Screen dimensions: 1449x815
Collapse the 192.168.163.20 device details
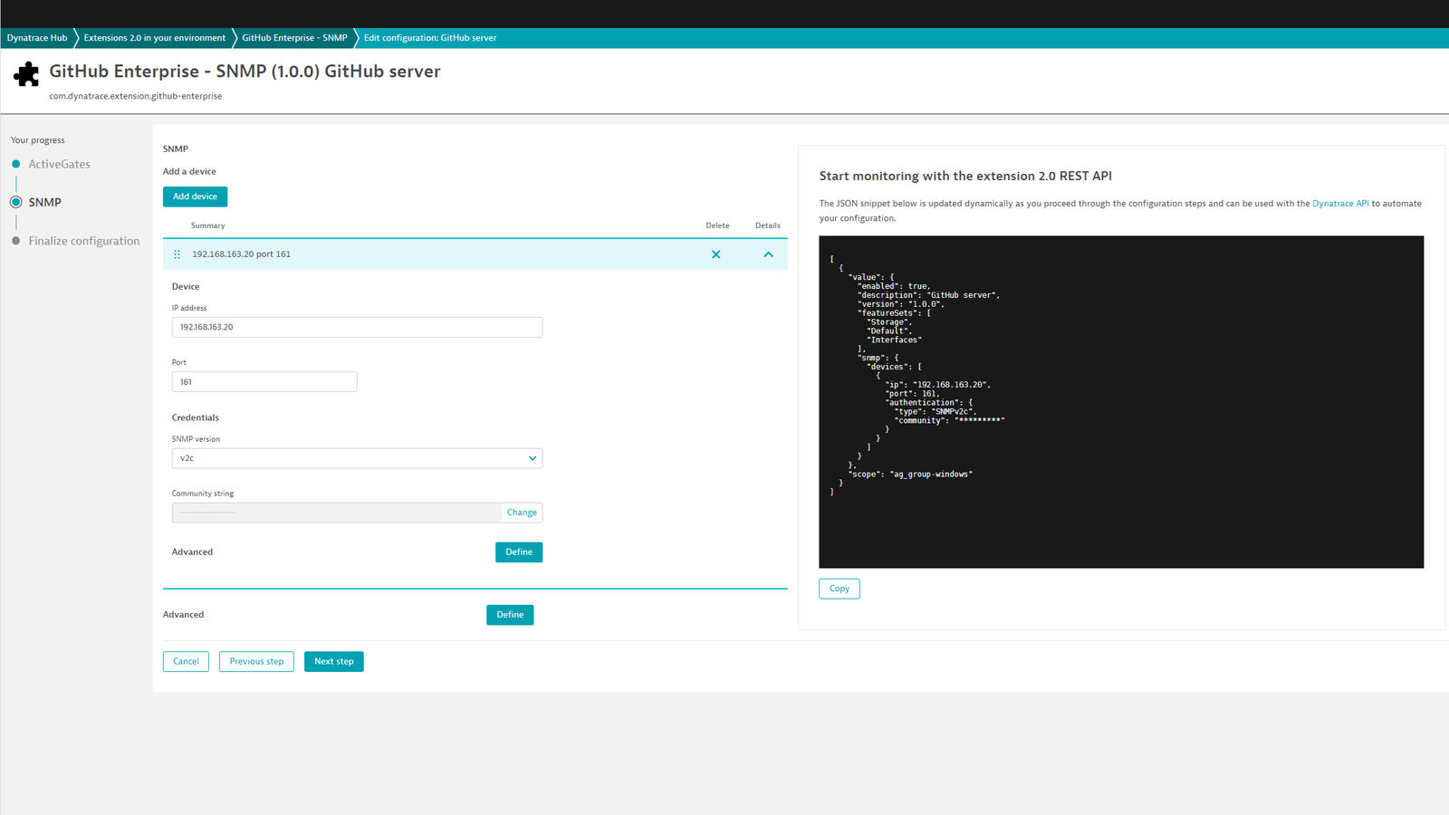tap(768, 254)
